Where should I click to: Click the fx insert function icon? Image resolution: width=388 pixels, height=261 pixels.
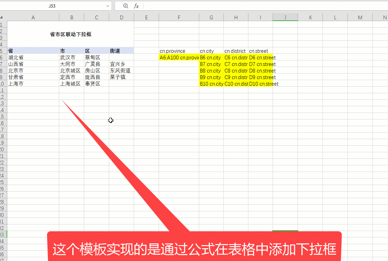tap(136, 6)
